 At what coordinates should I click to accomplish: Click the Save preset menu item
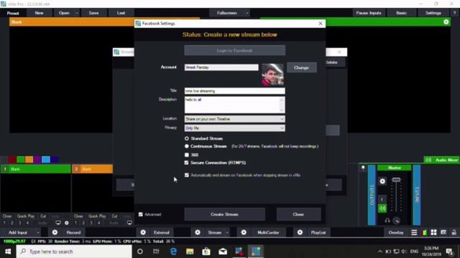click(94, 13)
